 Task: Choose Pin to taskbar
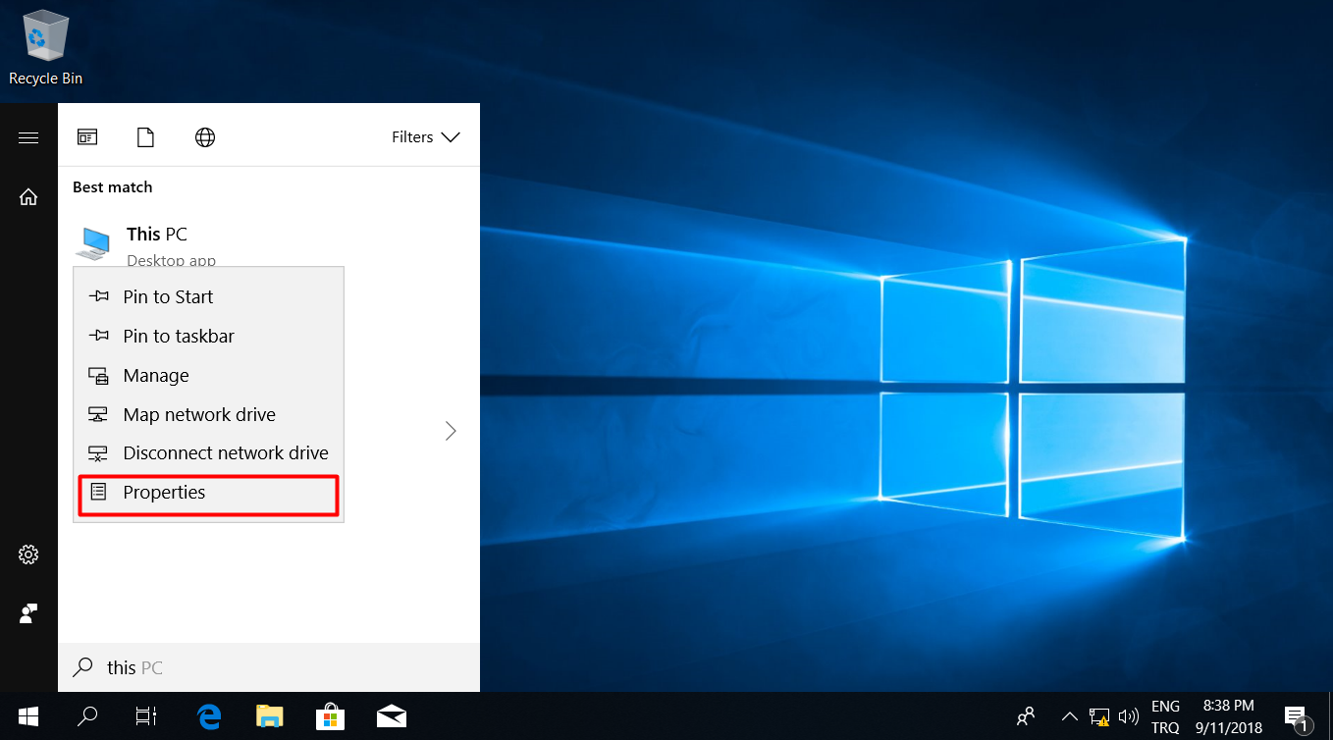click(x=209, y=336)
